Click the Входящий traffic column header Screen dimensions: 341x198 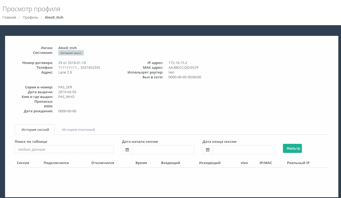(171, 163)
